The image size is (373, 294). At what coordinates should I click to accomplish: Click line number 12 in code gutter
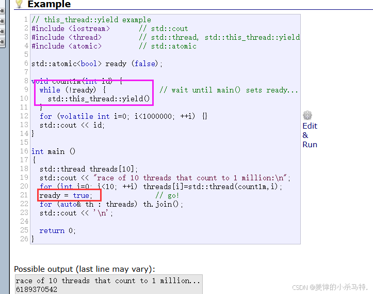[24, 116]
